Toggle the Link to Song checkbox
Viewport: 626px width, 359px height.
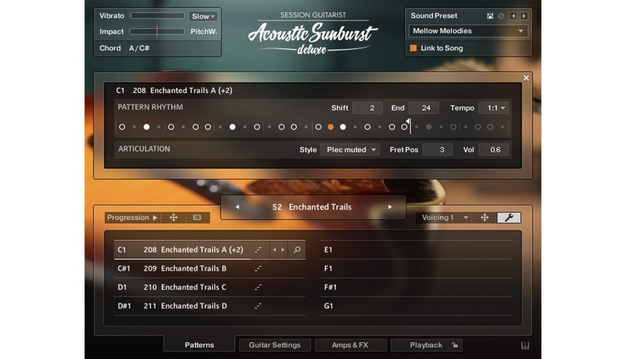[x=413, y=48]
